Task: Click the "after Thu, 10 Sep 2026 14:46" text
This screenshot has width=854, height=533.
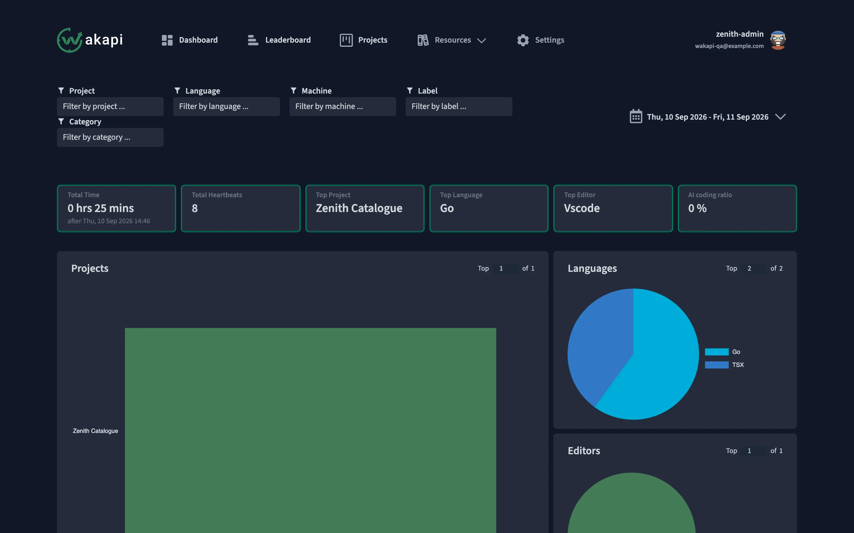Action: (109, 221)
